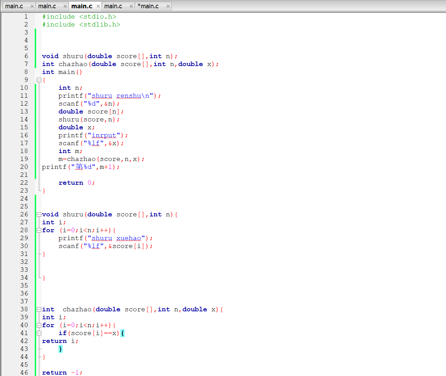Image resolution: width=446 pixels, height=376 pixels.
Task: Click the highlighted opening brace on line 41
Action: click(x=123, y=333)
